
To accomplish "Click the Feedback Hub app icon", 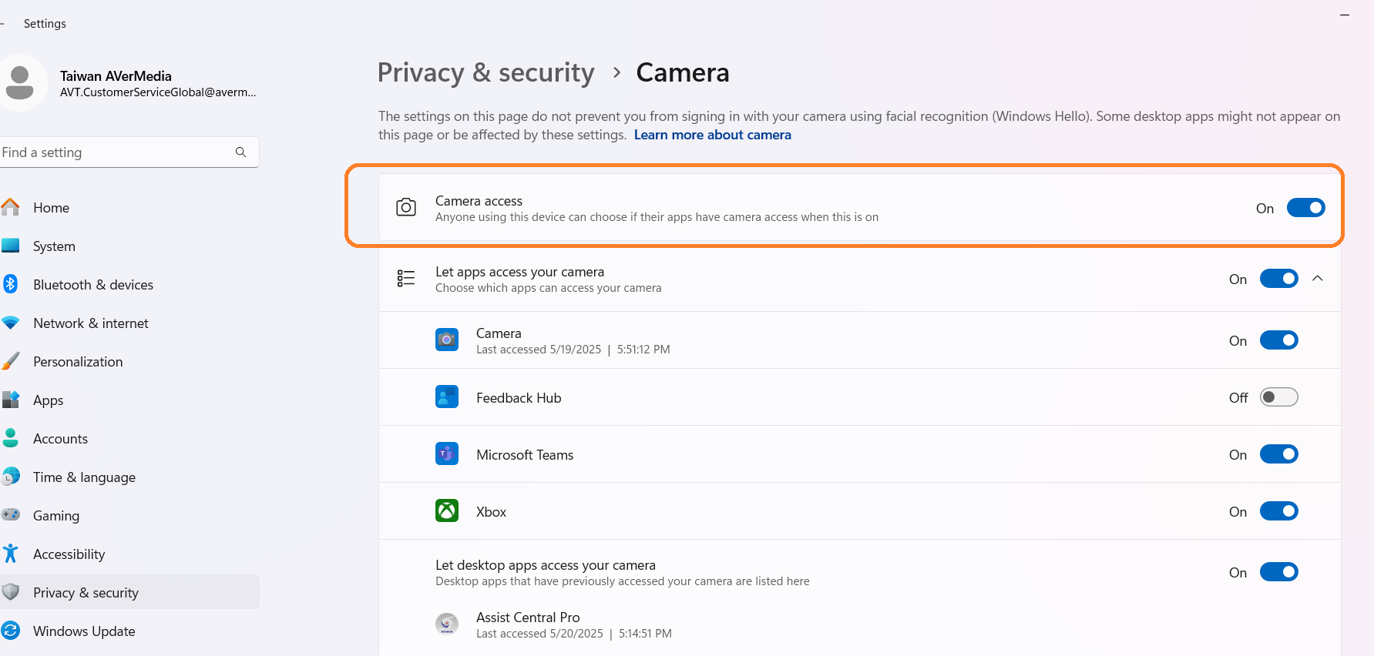I will tap(447, 397).
